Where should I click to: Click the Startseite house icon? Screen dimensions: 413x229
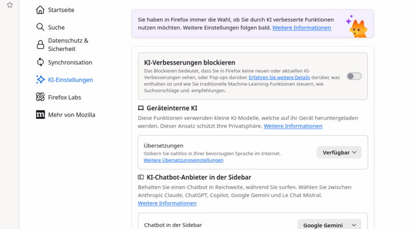[40, 10]
